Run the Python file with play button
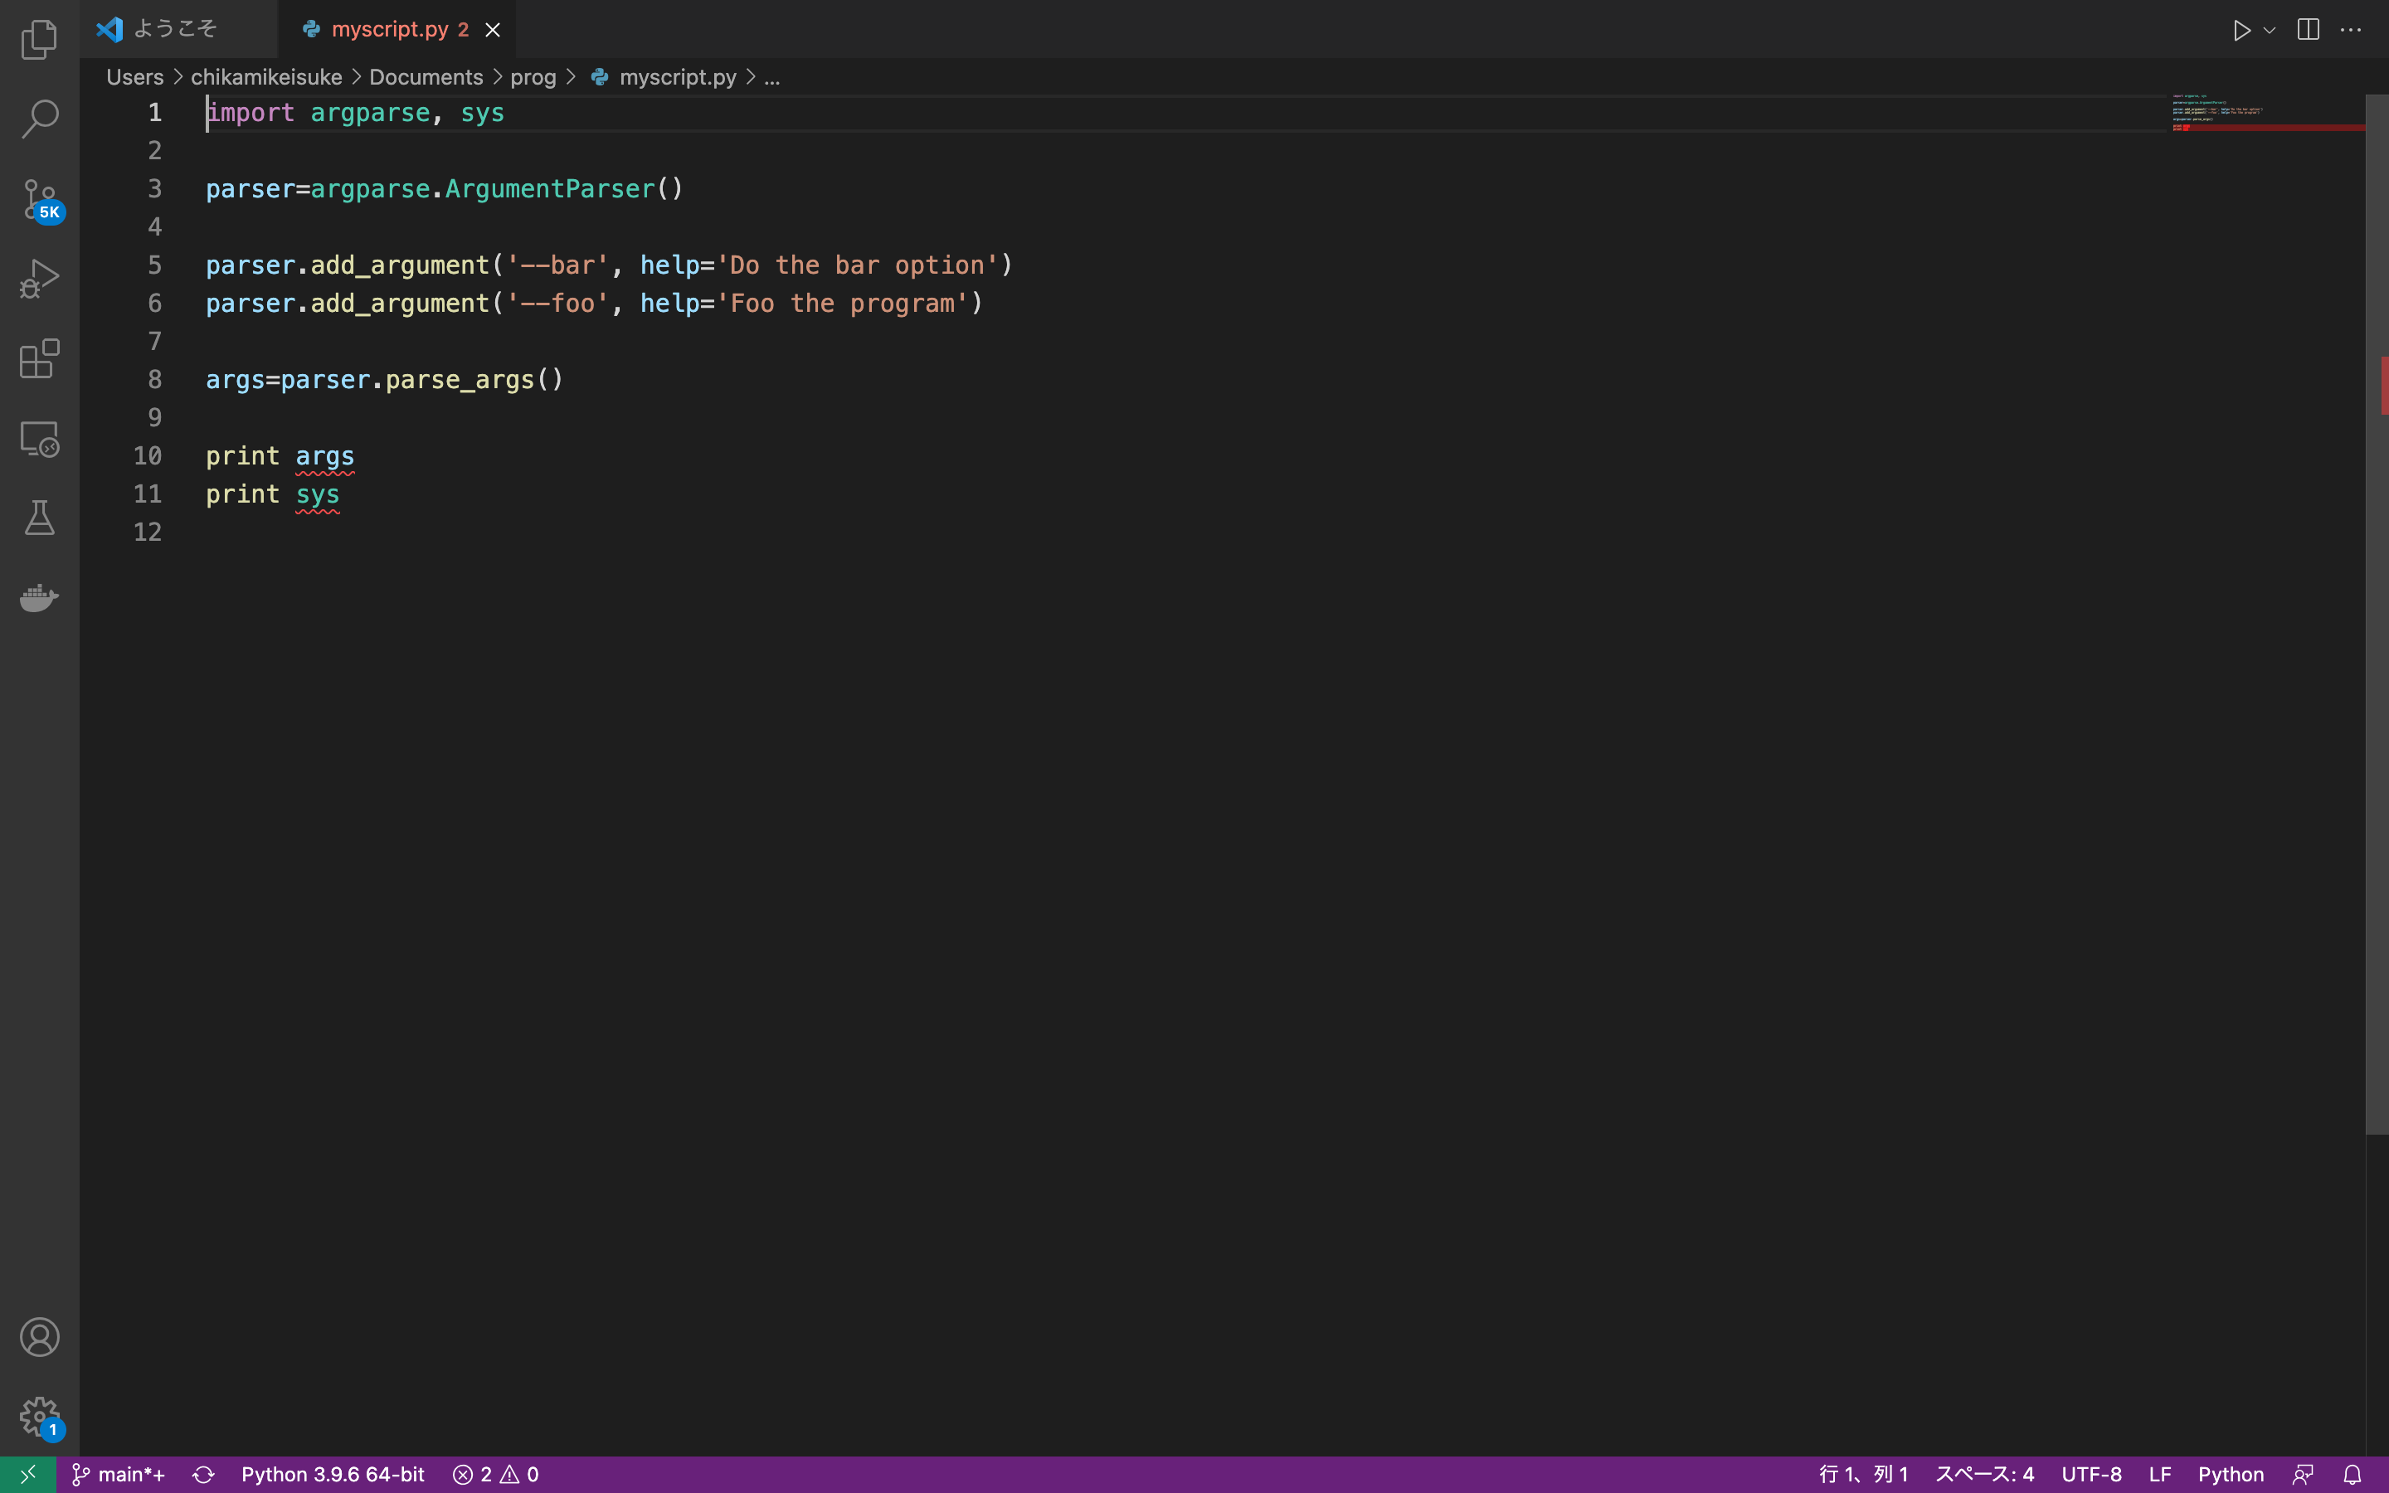This screenshot has height=1493, width=2389. 2241,30
